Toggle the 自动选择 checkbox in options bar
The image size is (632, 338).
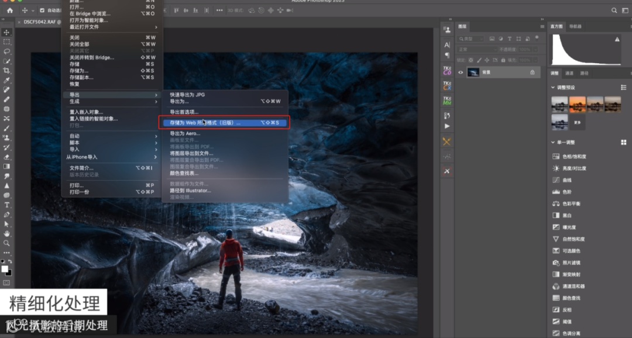42,11
